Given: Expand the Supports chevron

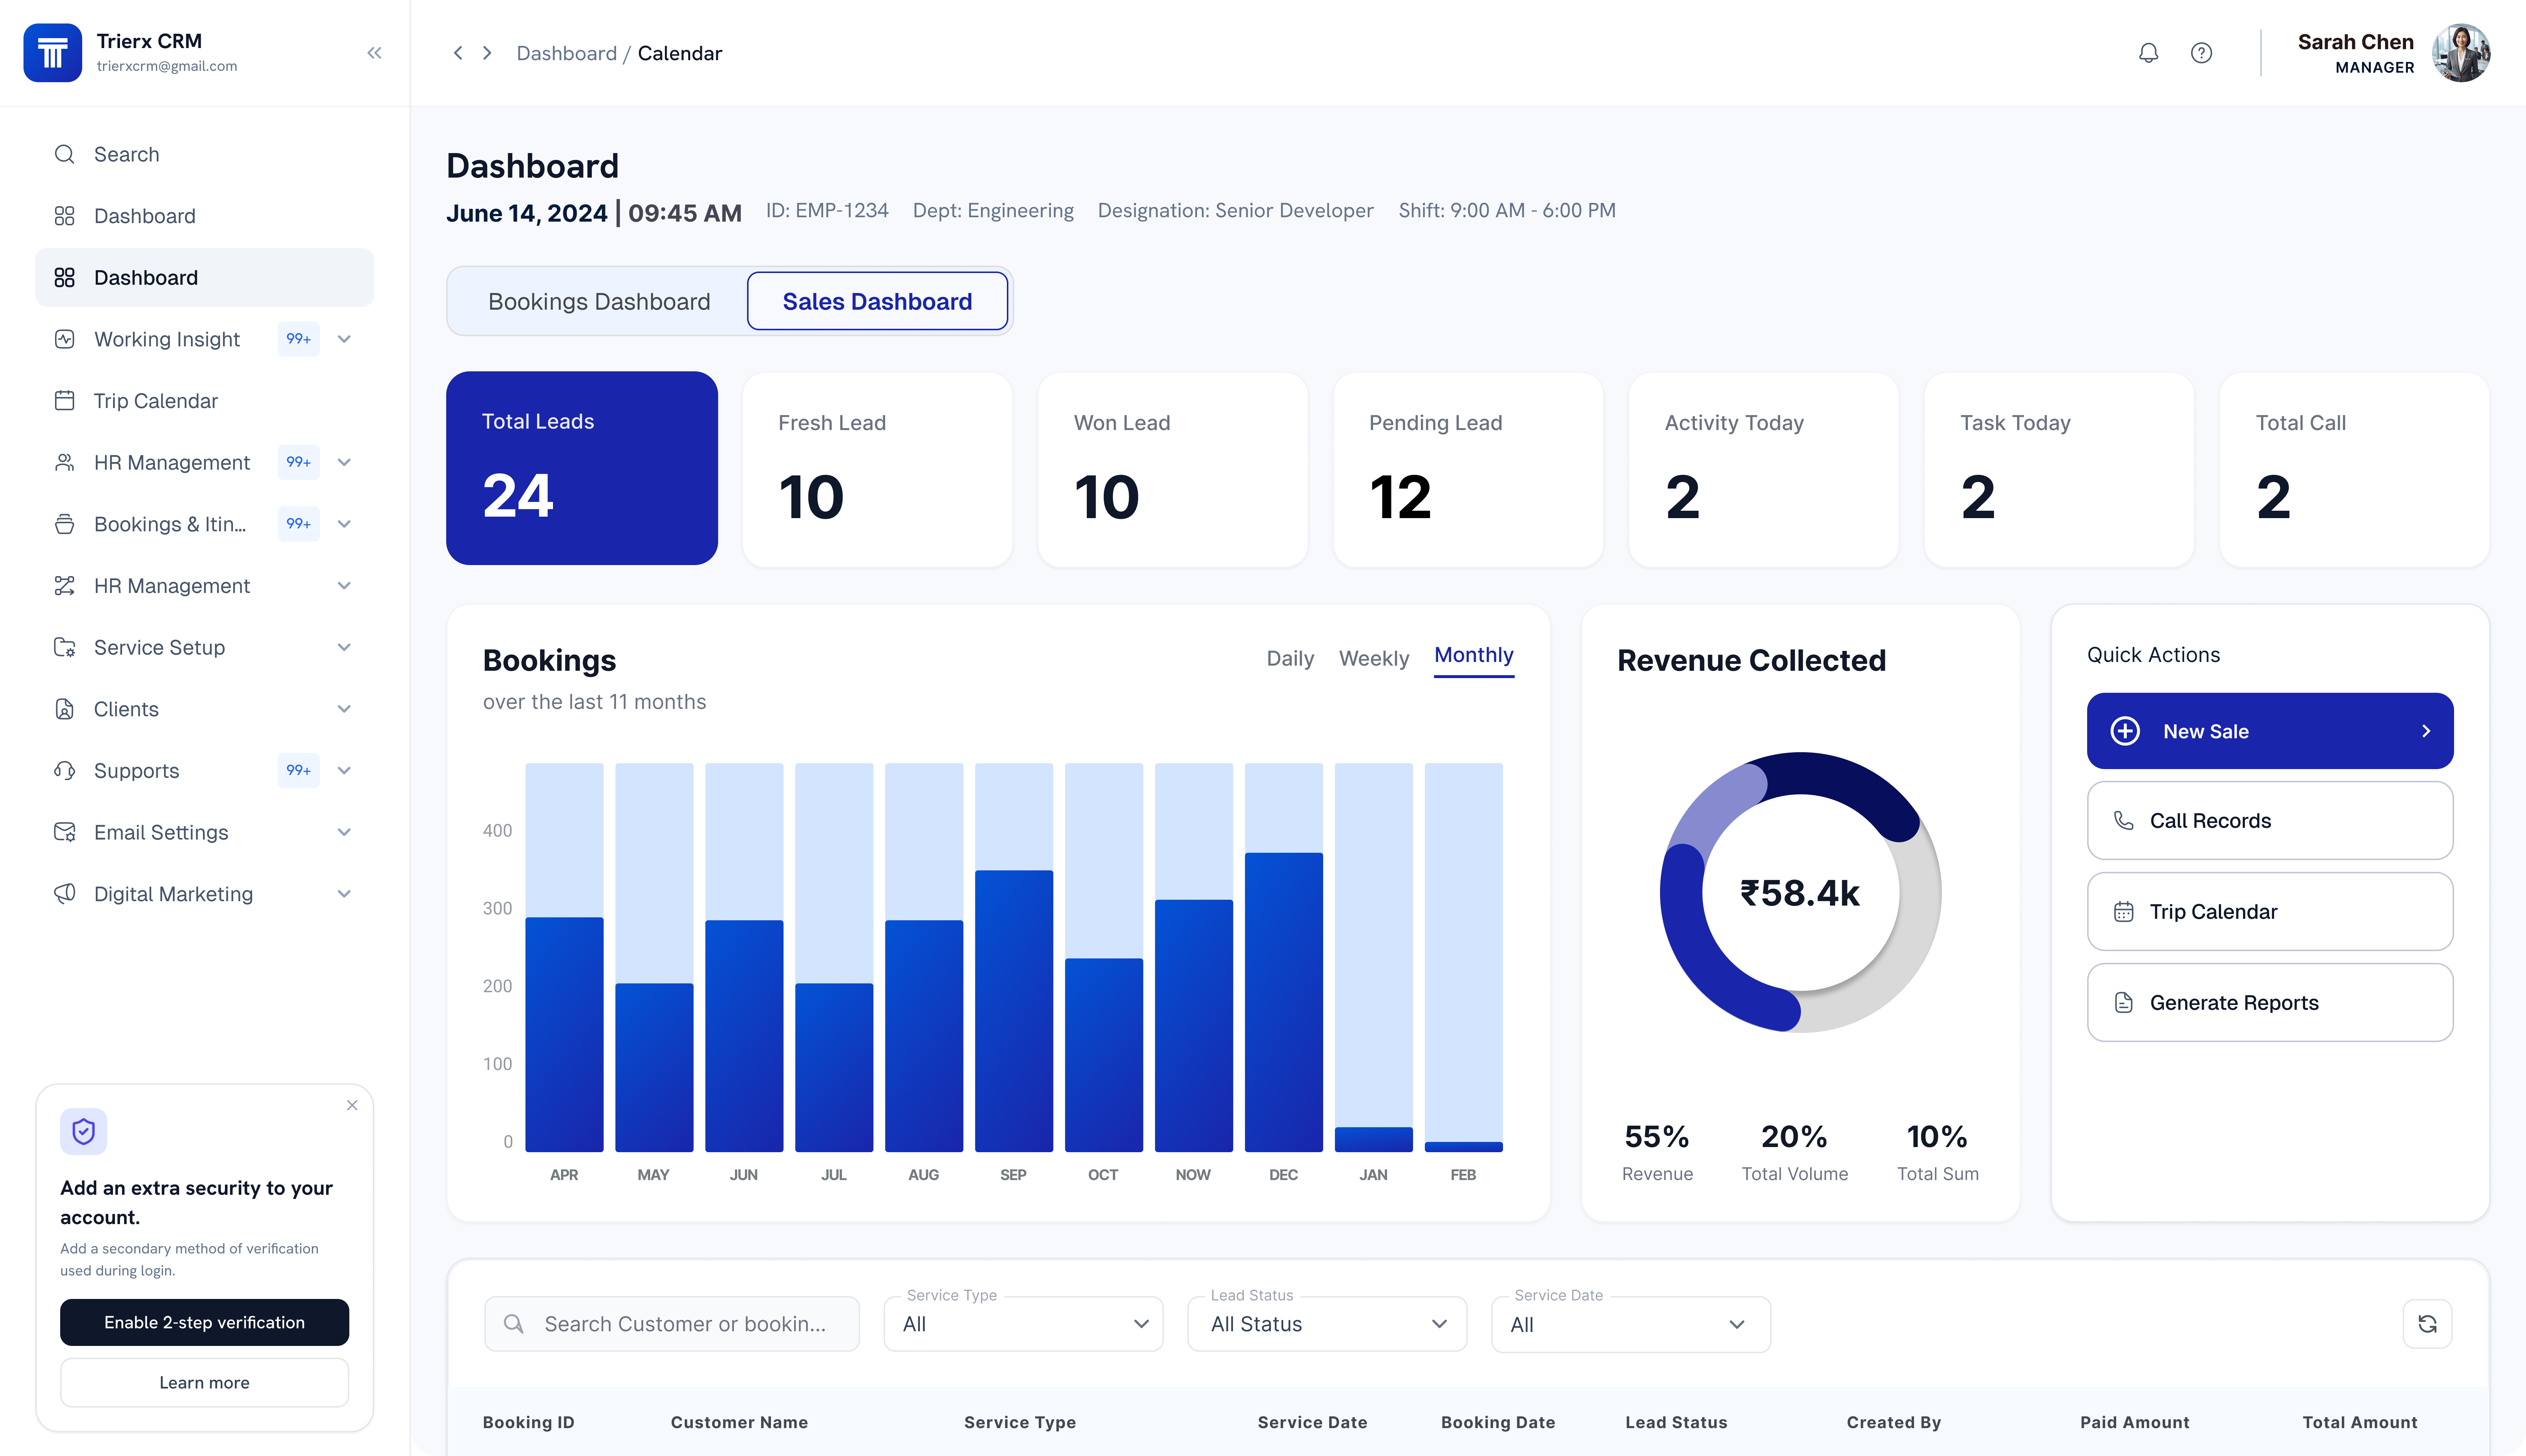Looking at the screenshot, I should (344, 771).
